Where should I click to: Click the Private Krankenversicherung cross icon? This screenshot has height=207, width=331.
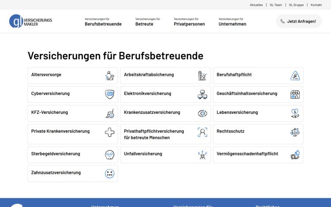(x=109, y=132)
